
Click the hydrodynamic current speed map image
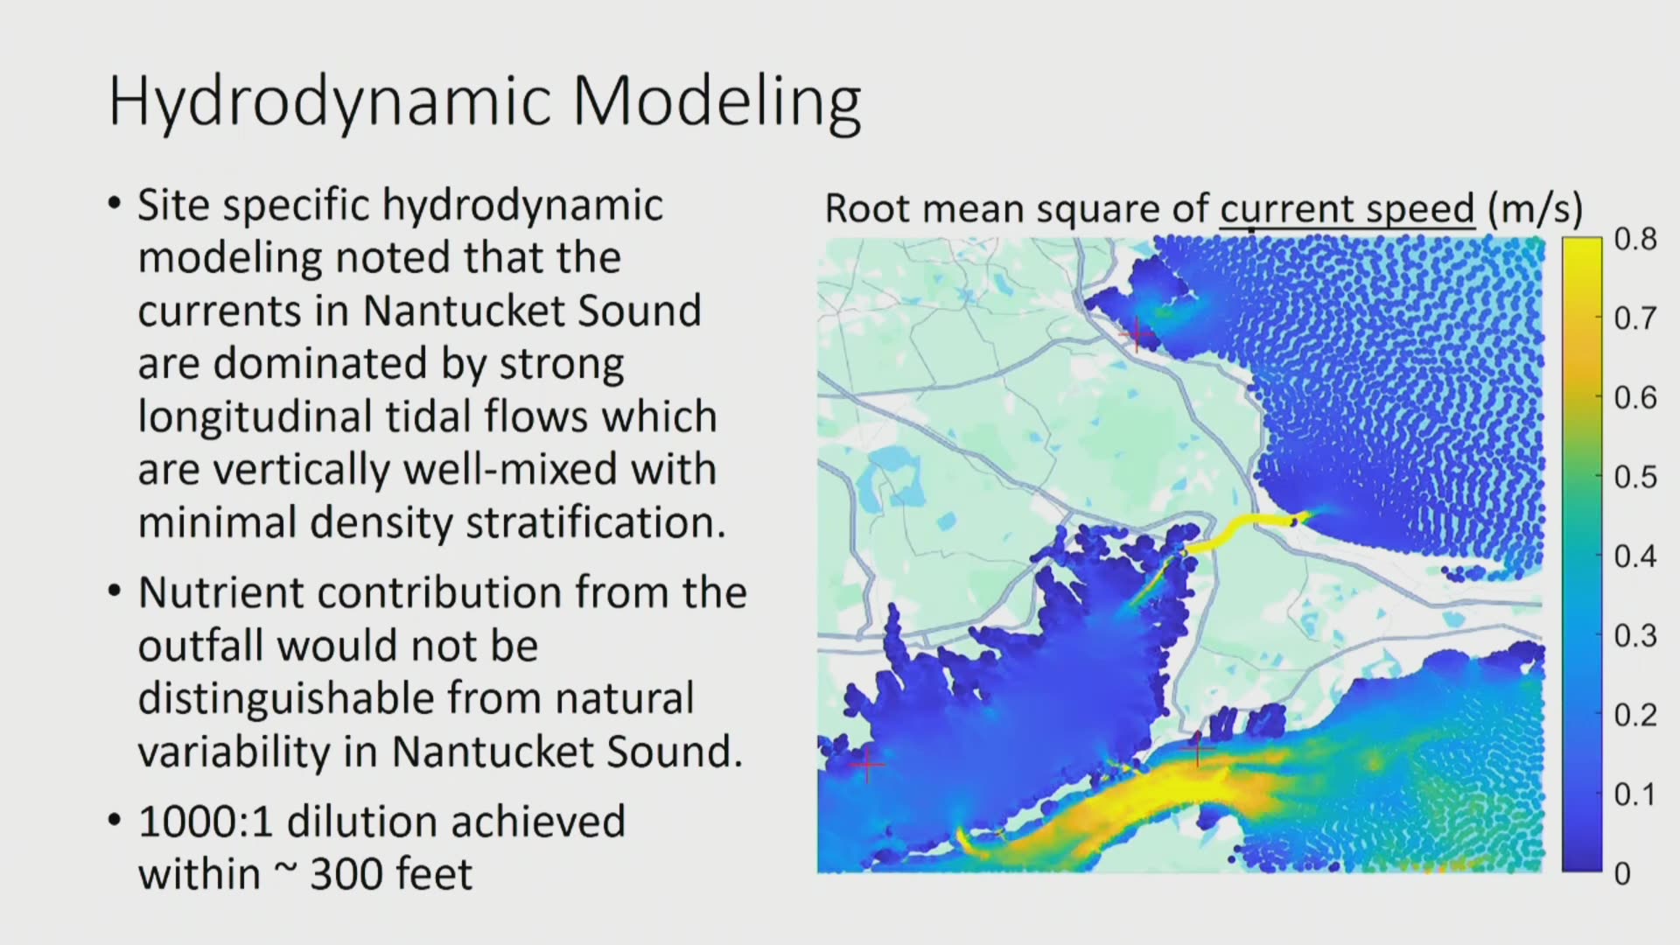click(x=1181, y=555)
